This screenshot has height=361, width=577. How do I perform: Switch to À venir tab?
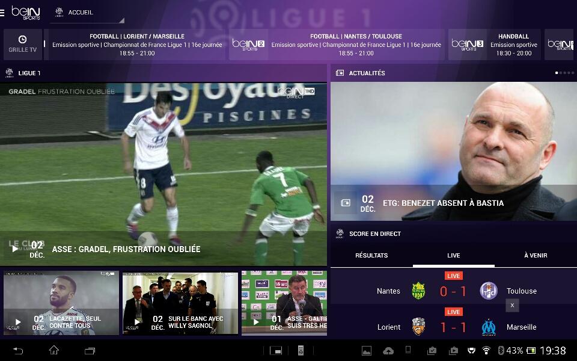536,255
